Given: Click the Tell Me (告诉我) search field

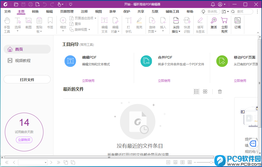Looking at the screenshot, I should pyautogui.click(x=210, y=12).
